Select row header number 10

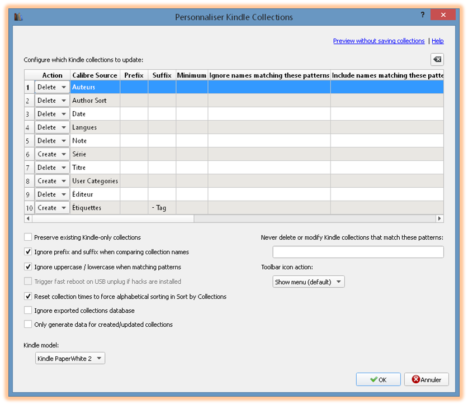(x=29, y=208)
